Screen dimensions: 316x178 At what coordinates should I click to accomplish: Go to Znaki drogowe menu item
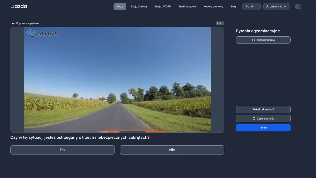(x=187, y=7)
